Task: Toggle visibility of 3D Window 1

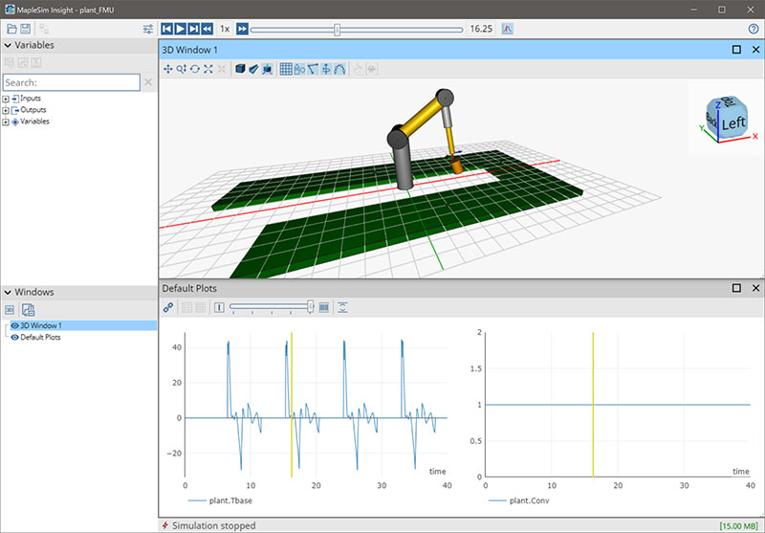Action: click(x=14, y=326)
